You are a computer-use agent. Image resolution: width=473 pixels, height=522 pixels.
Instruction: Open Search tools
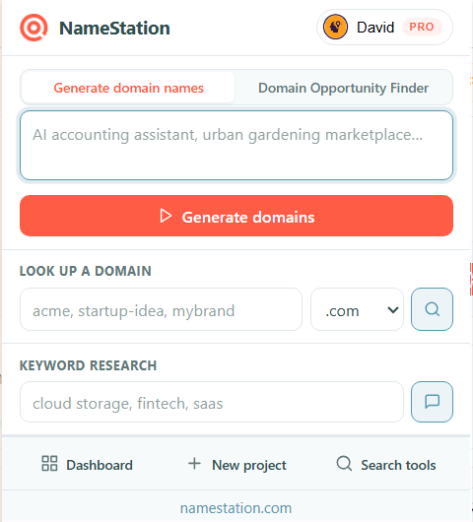(x=386, y=465)
